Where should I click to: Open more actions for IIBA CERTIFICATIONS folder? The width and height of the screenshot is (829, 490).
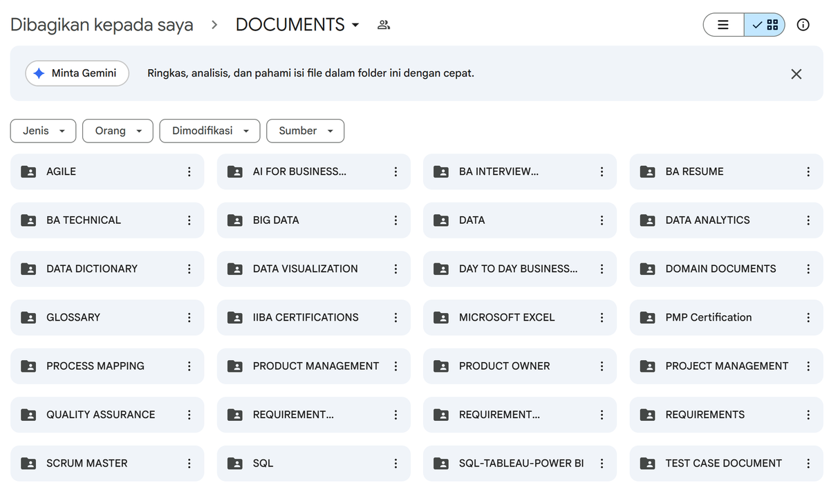coord(395,318)
